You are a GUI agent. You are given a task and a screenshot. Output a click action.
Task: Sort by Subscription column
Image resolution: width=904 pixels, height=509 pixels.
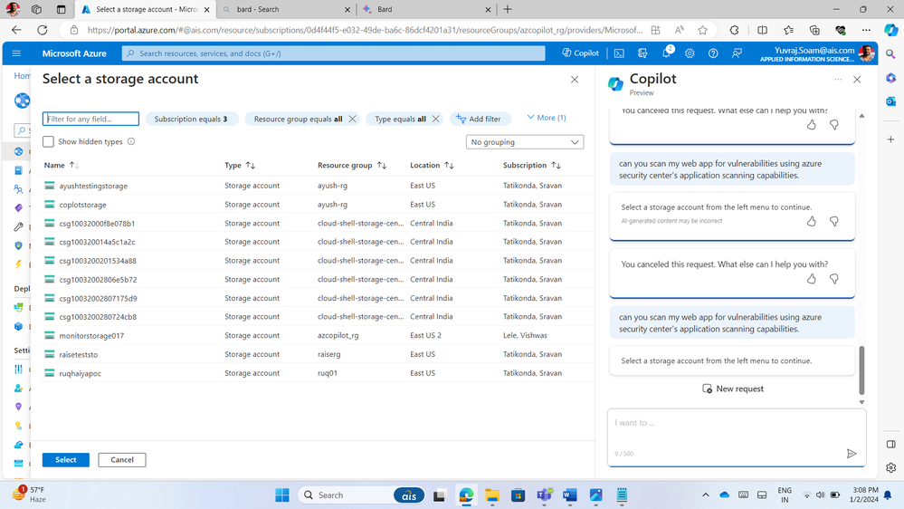point(531,165)
